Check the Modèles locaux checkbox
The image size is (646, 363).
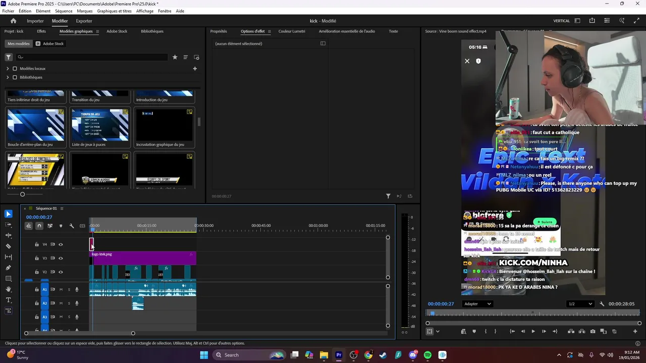(15, 69)
